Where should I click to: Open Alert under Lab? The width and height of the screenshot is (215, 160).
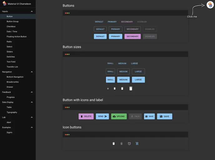[x=18, y=122]
